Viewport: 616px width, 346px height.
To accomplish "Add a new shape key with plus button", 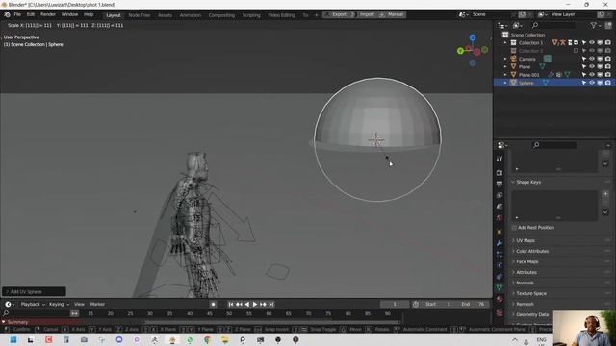I will [605, 194].
